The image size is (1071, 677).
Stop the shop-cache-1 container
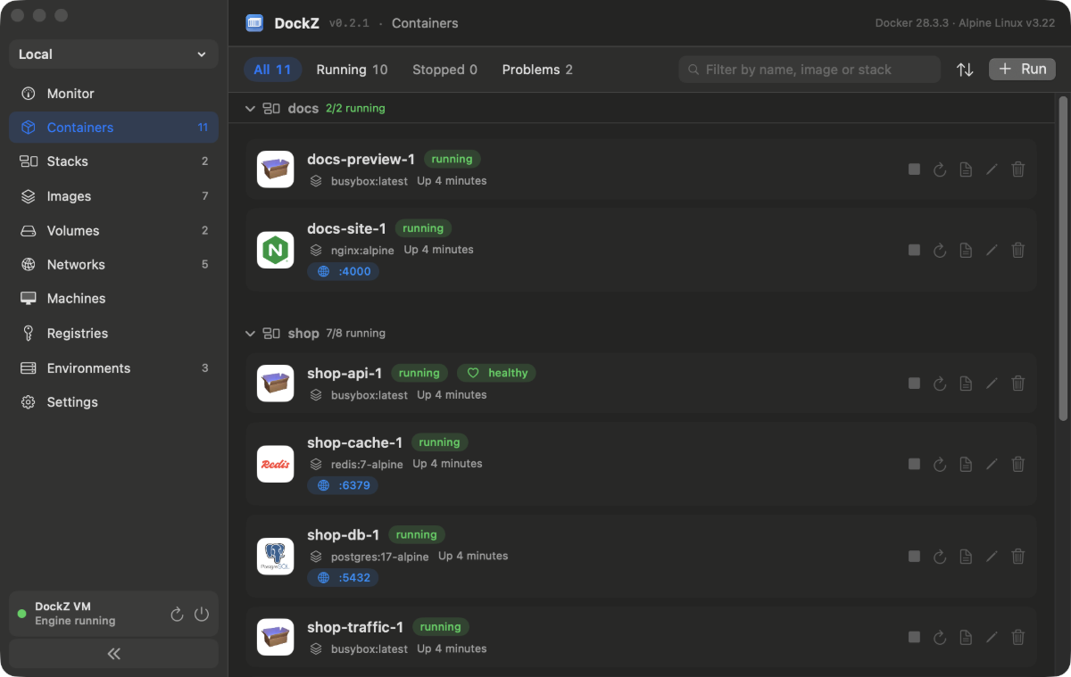pyautogui.click(x=914, y=464)
